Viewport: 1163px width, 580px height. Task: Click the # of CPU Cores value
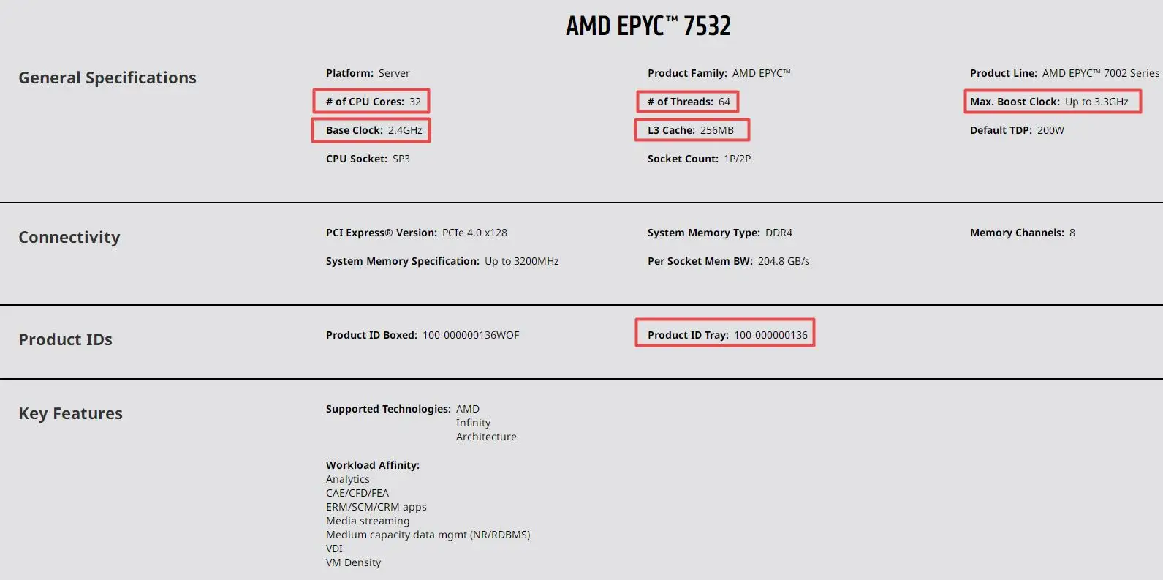point(414,102)
